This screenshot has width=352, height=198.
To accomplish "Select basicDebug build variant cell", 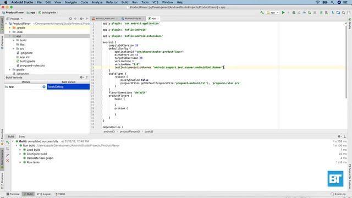I will pyautogui.click(x=68, y=87).
